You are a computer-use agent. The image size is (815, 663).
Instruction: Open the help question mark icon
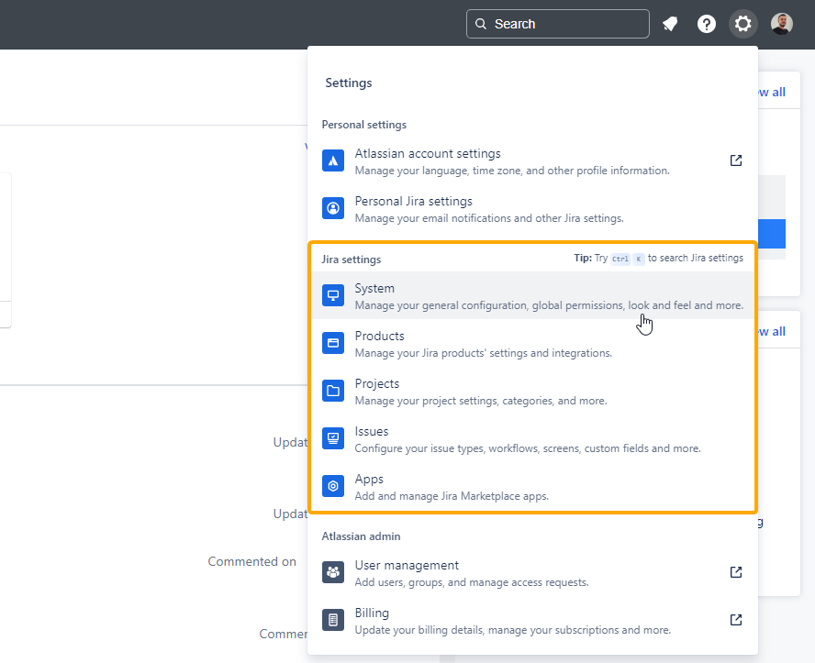click(707, 24)
